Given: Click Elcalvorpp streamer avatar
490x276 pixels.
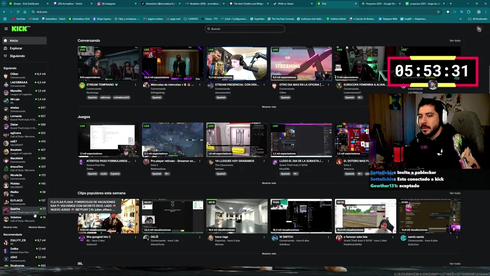Looking at the screenshot, I should point(82,85).
